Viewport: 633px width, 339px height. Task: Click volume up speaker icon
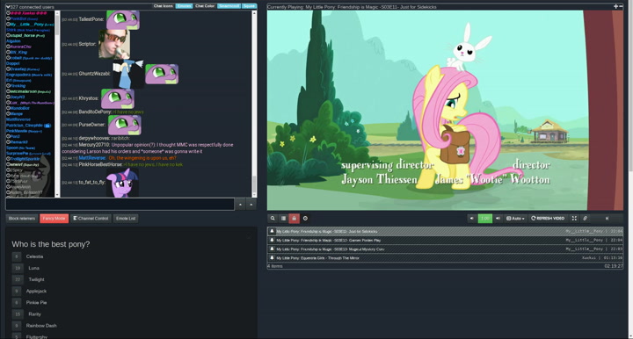tap(498, 219)
